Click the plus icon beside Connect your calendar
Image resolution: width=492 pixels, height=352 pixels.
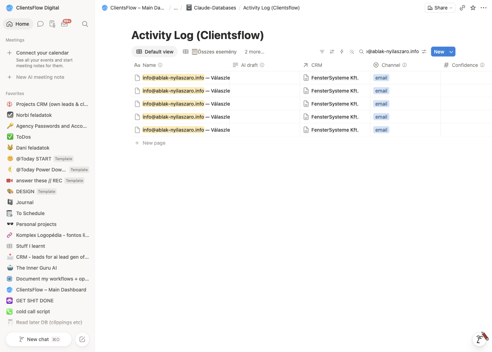[9, 53]
